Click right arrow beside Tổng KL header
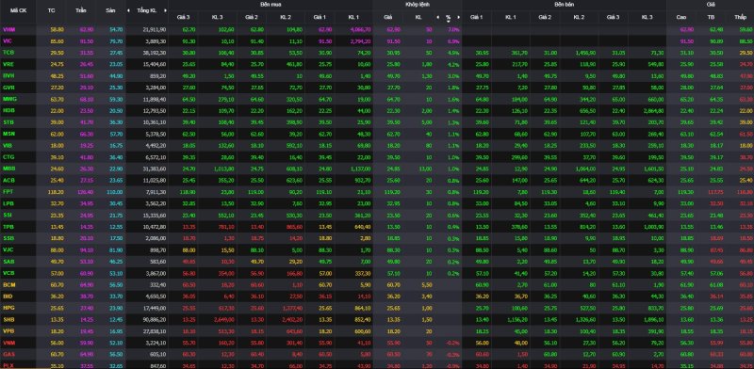Viewport: 754px width, 369px height. tap(165, 10)
